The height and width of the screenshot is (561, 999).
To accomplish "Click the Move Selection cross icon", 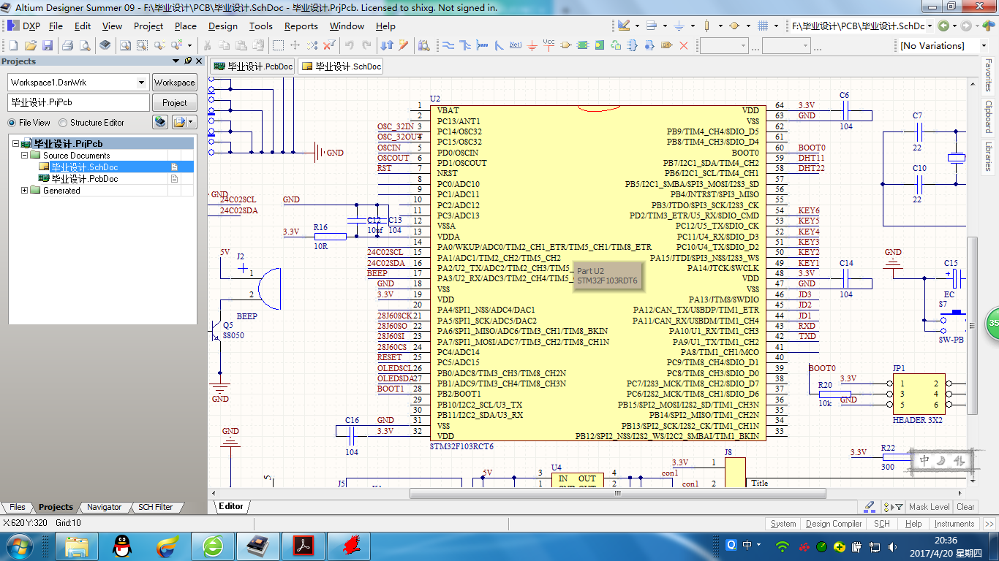I will pyautogui.click(x=295, y=45).
